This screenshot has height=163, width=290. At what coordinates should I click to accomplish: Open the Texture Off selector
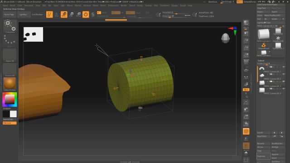tap(10, 70)
